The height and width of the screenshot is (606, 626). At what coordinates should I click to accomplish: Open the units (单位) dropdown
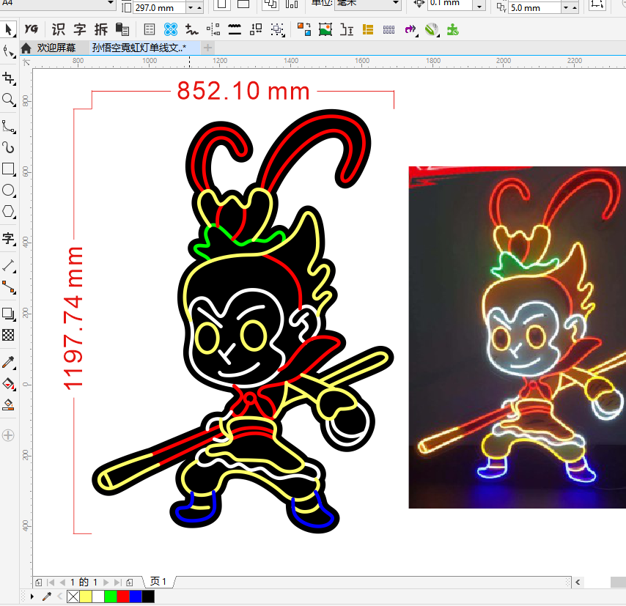click(395, 3)
